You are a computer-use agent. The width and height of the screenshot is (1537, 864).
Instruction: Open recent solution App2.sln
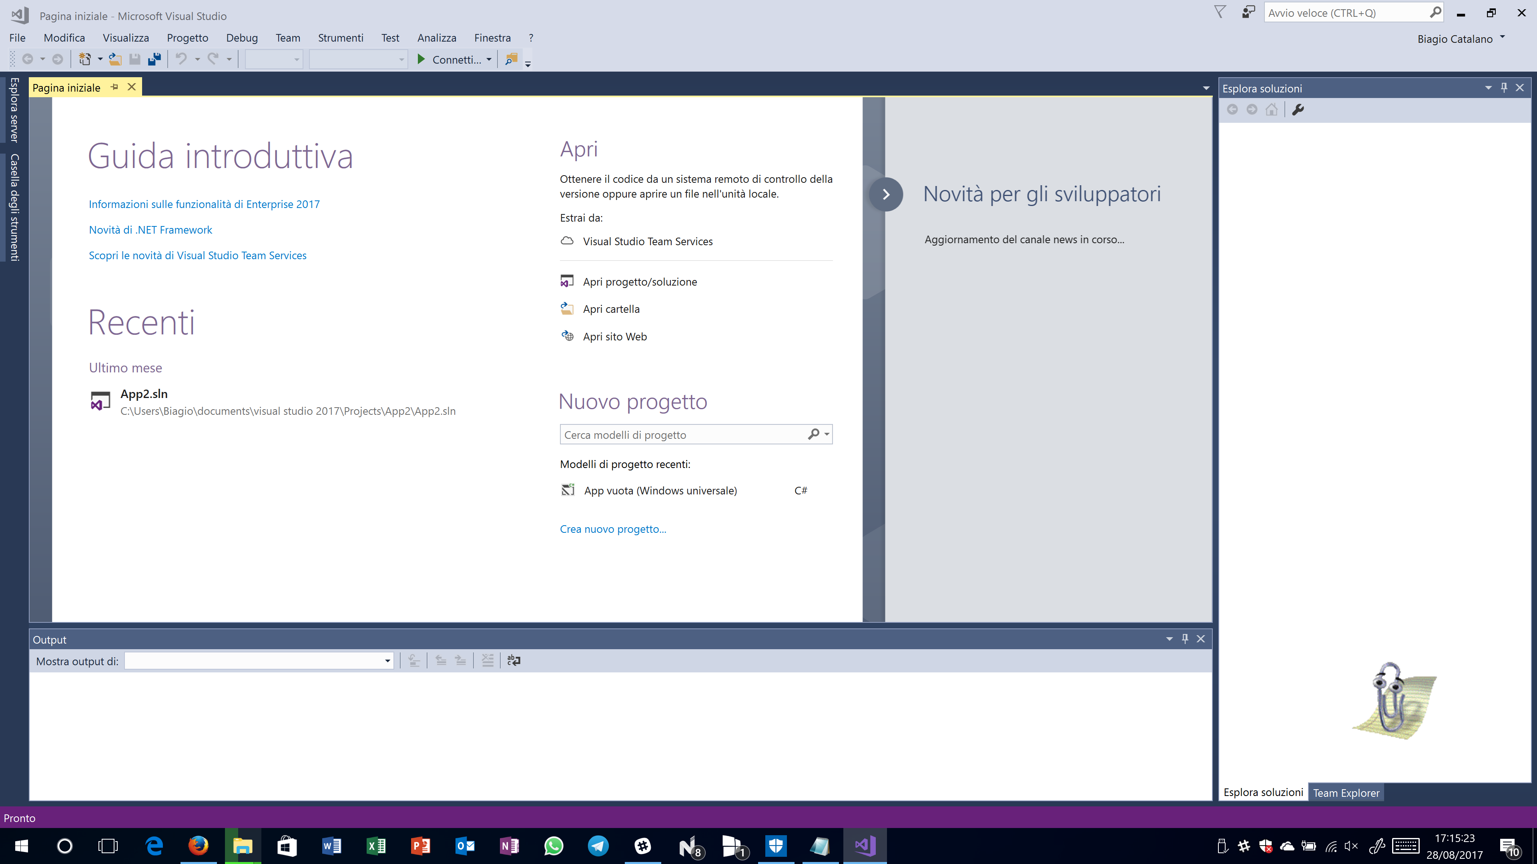pyautogui.click(x=273, y=402)
